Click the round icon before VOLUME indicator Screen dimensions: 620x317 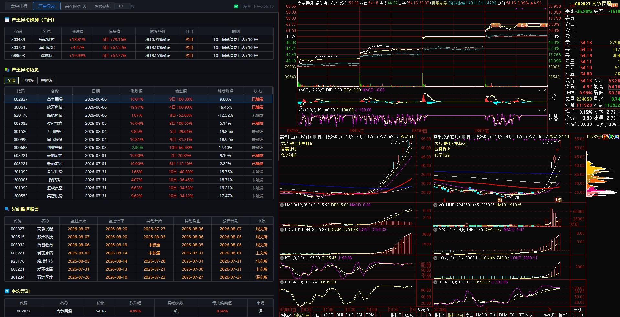coord(435,205)
